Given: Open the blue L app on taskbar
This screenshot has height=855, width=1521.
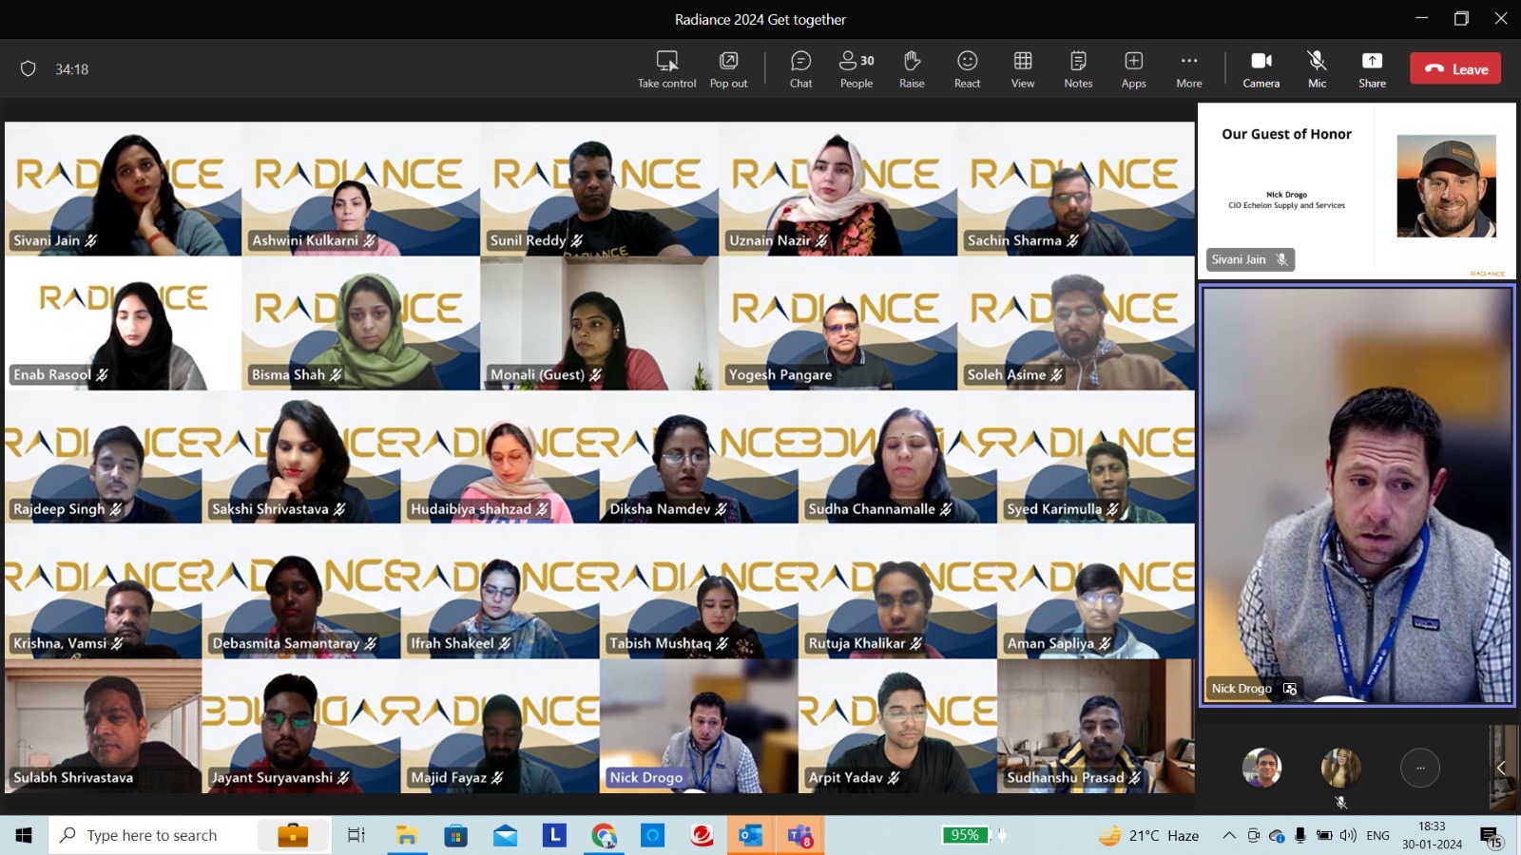Looking at the screenshot, I should 554,835.
